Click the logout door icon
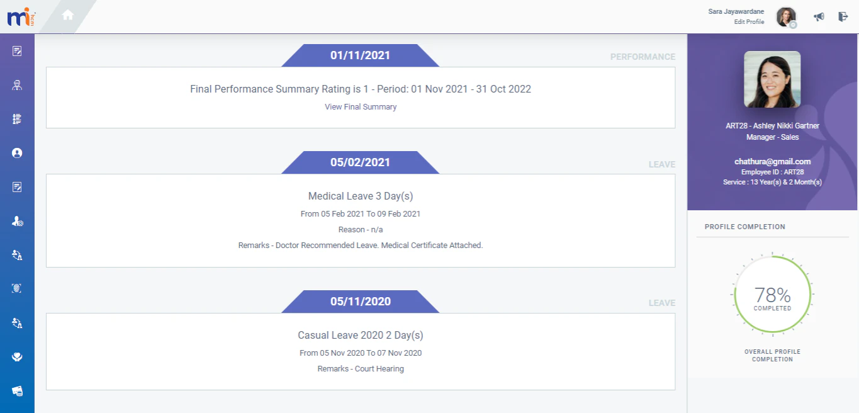The height and width of the screenshot is (413, 859). [843, 16]
